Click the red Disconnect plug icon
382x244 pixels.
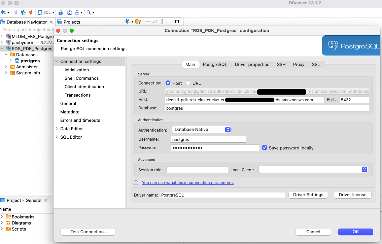30,12
